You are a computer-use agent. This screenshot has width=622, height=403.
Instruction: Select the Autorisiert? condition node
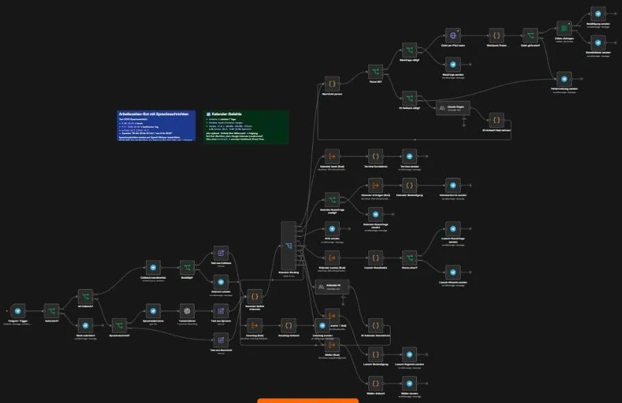coord(51,311)
